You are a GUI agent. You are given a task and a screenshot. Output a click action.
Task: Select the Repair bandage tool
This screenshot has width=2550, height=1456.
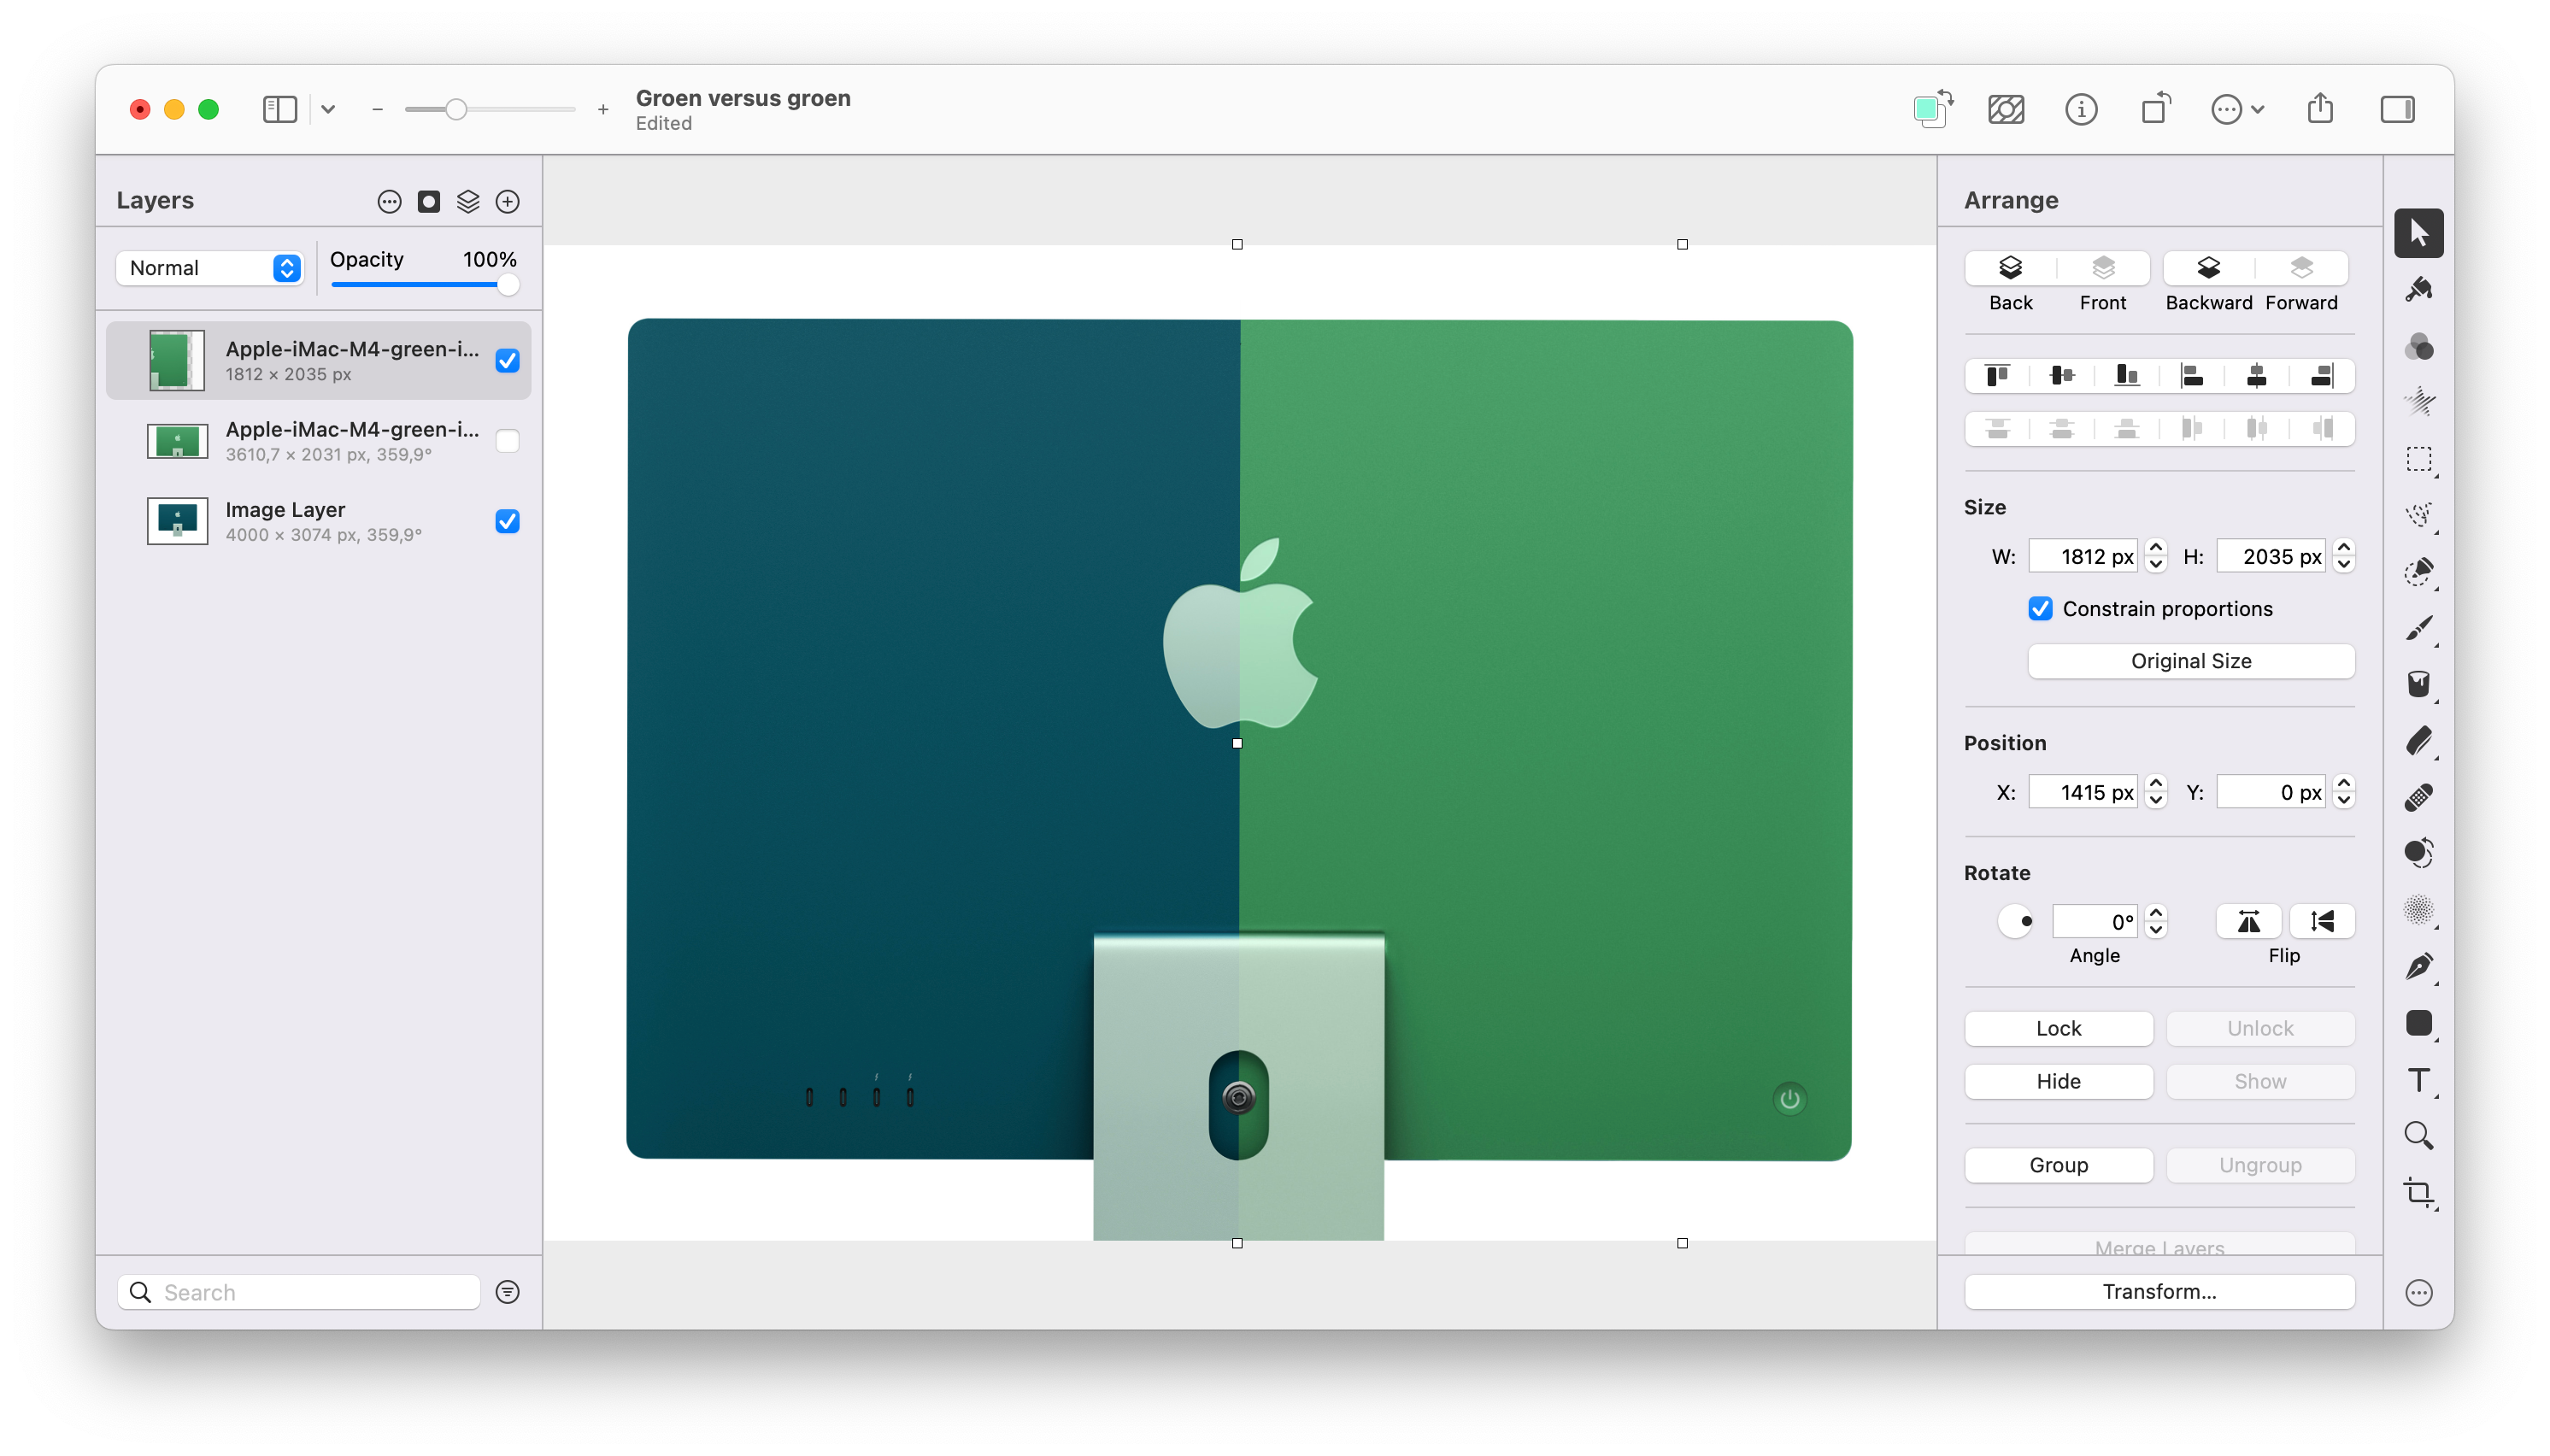[2418, 797]
